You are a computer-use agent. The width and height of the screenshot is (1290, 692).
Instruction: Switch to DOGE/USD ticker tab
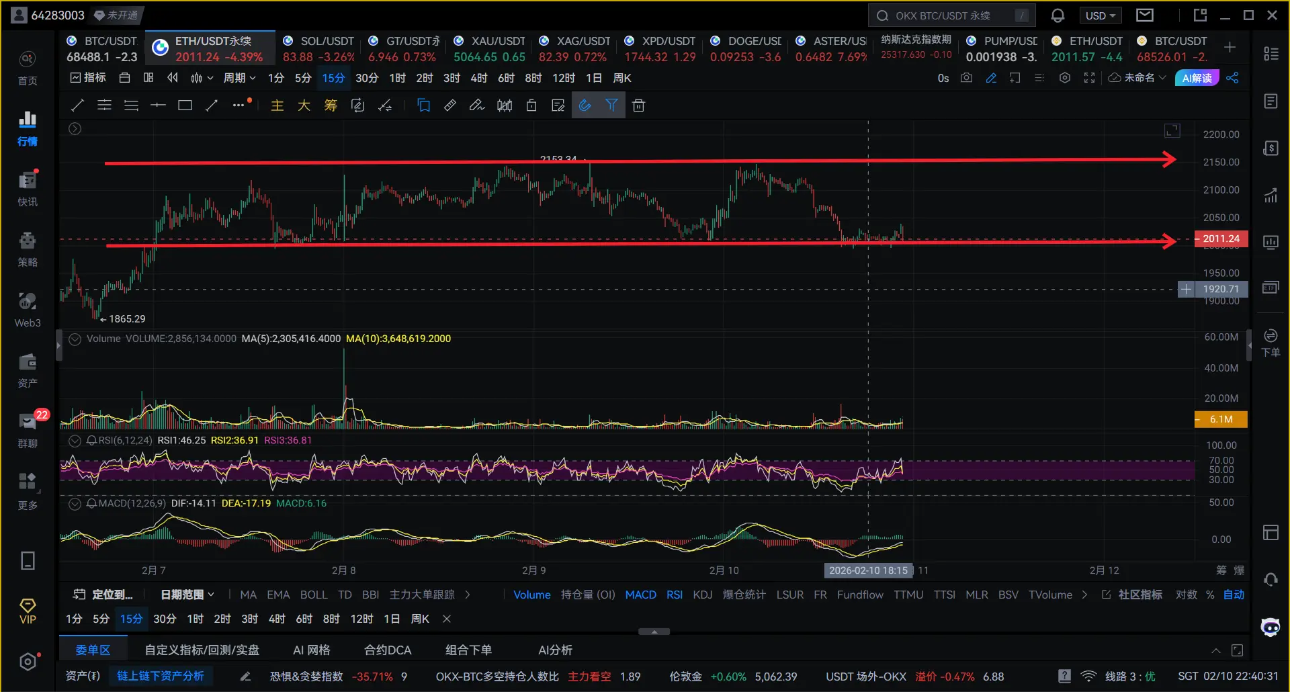coord(746,49)
